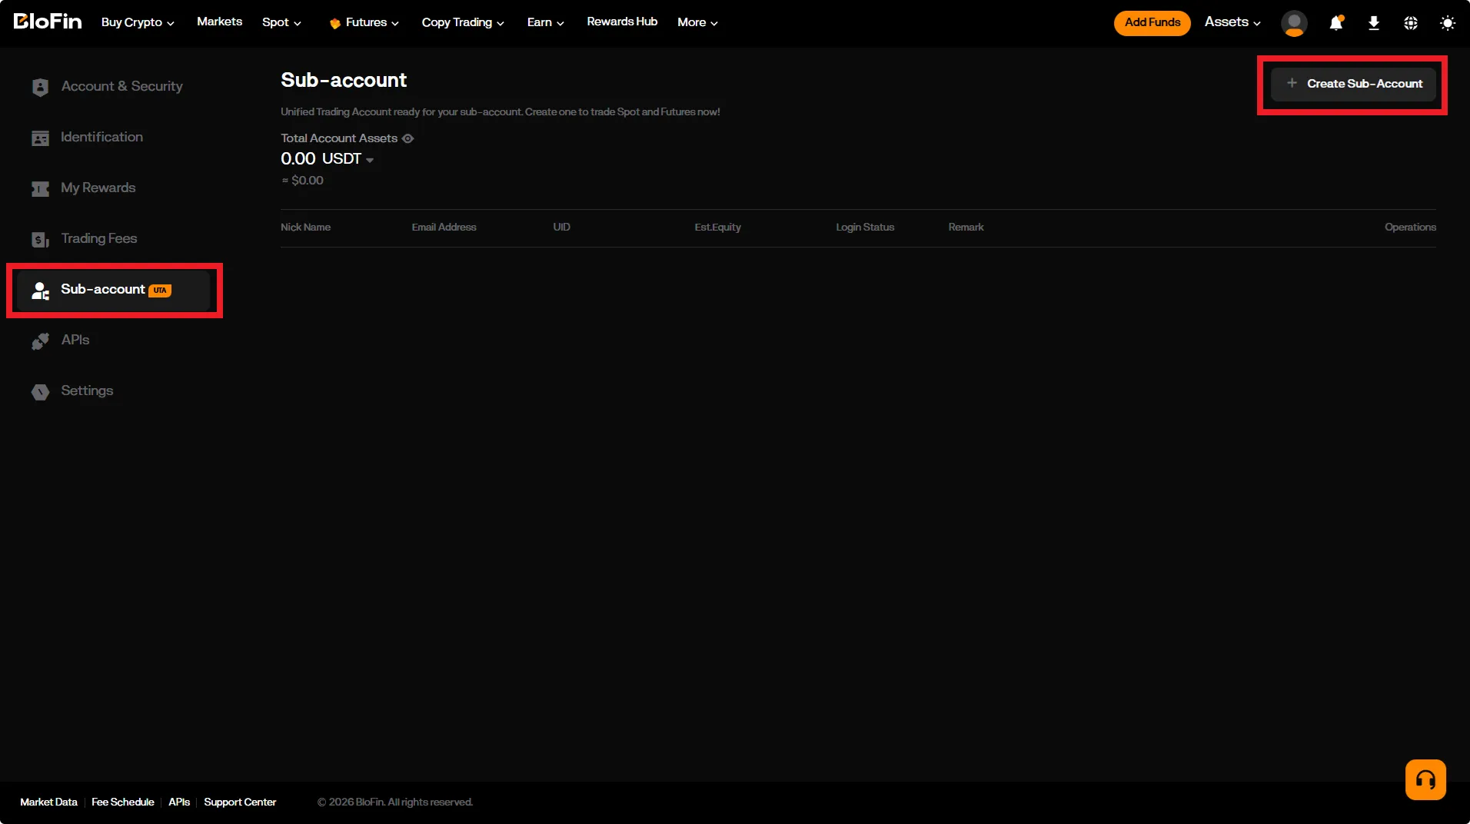This screenshot has width=1470, height=824.
Task: Expand the Earn dropdown
Action: tap(546, 22)
